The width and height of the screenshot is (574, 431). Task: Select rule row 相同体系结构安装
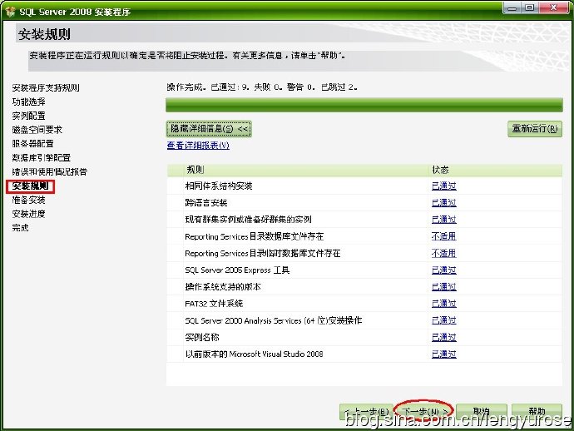(x=364, y=186)
